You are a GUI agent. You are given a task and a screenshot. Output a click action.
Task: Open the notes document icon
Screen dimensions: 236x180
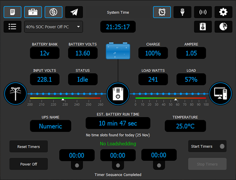[x=12, y=12]
